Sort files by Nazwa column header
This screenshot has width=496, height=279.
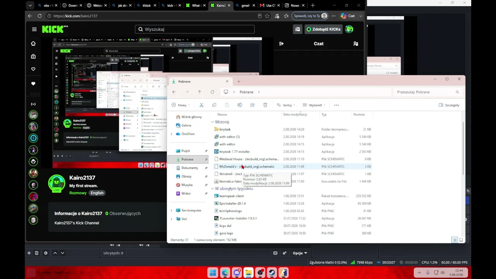coord(222,114)
